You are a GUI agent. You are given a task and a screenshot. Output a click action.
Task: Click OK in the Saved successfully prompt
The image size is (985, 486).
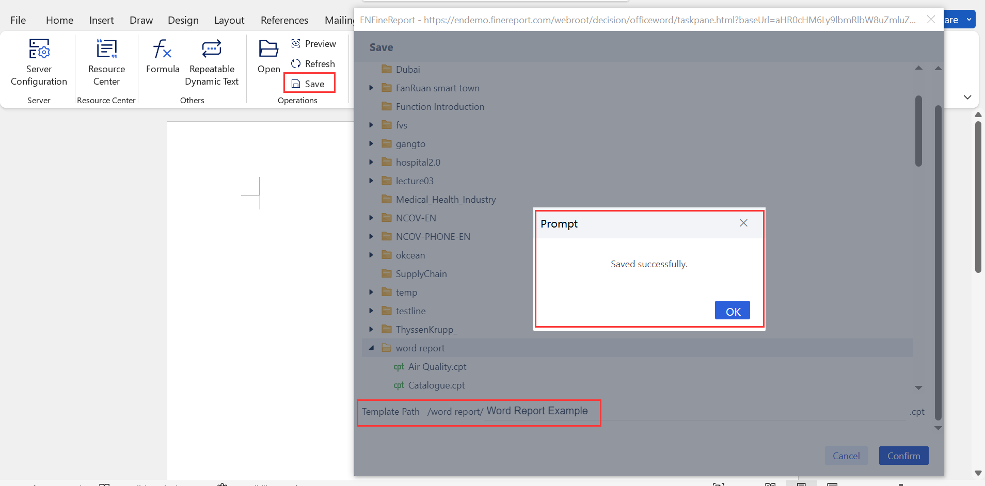point(732,310)
